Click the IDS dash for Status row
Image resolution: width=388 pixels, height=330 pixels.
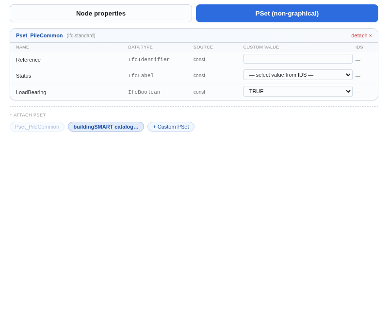[358, 76]
